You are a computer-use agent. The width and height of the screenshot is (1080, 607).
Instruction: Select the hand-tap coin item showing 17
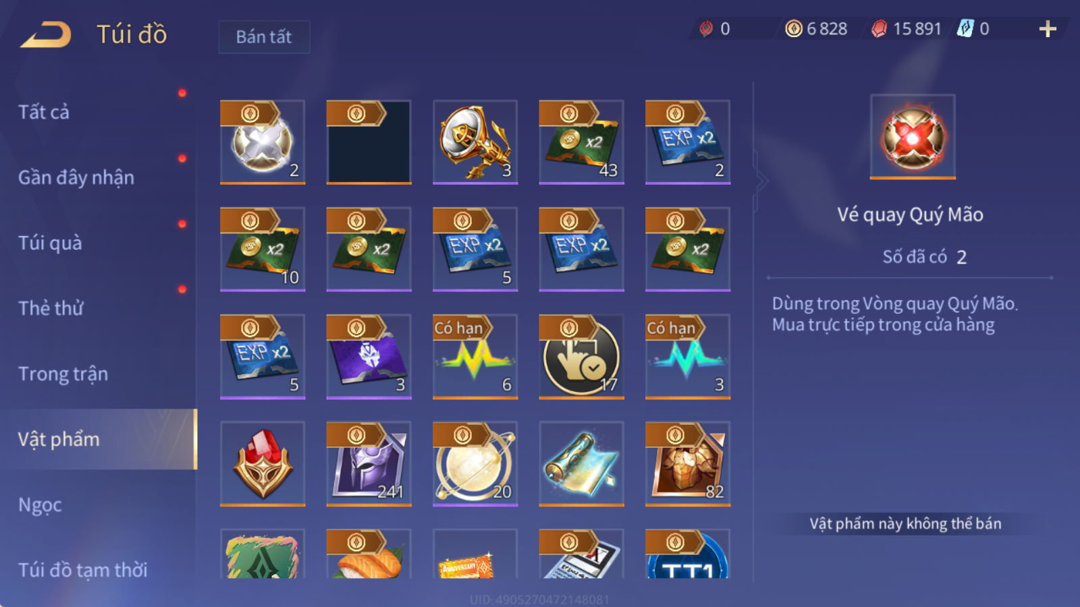[x=581, y=357]
